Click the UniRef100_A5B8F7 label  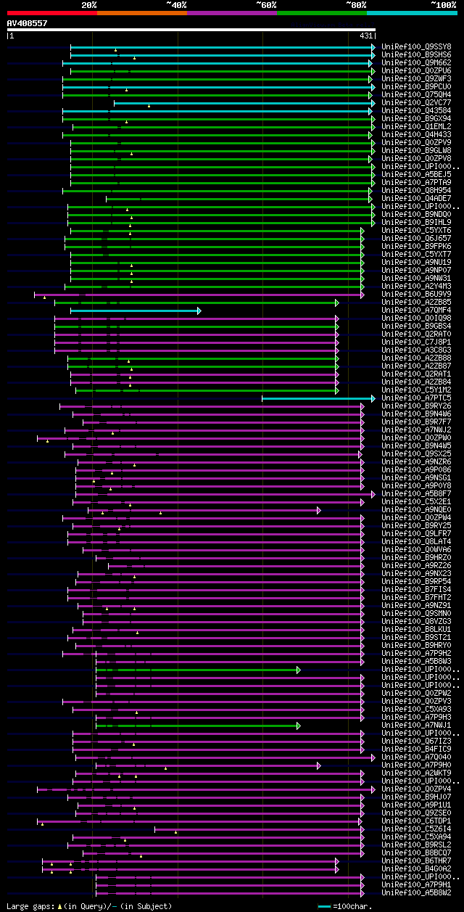[x=416, y=493]
